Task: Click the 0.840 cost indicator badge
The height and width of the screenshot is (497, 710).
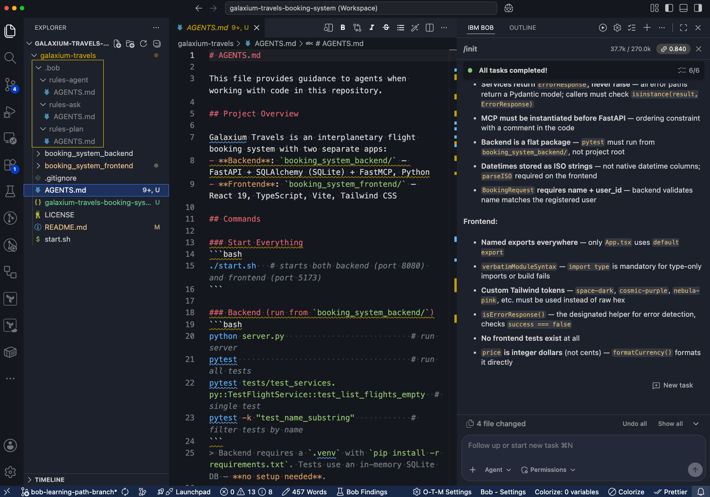Action: coord(673,49)
